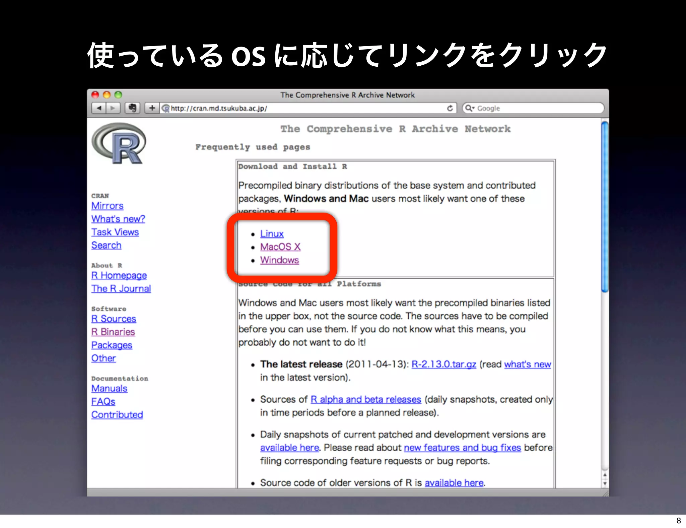This screenshot has height=528, width=686.
Task: Open R alpha and beta releases link
Action: point(366,399)
